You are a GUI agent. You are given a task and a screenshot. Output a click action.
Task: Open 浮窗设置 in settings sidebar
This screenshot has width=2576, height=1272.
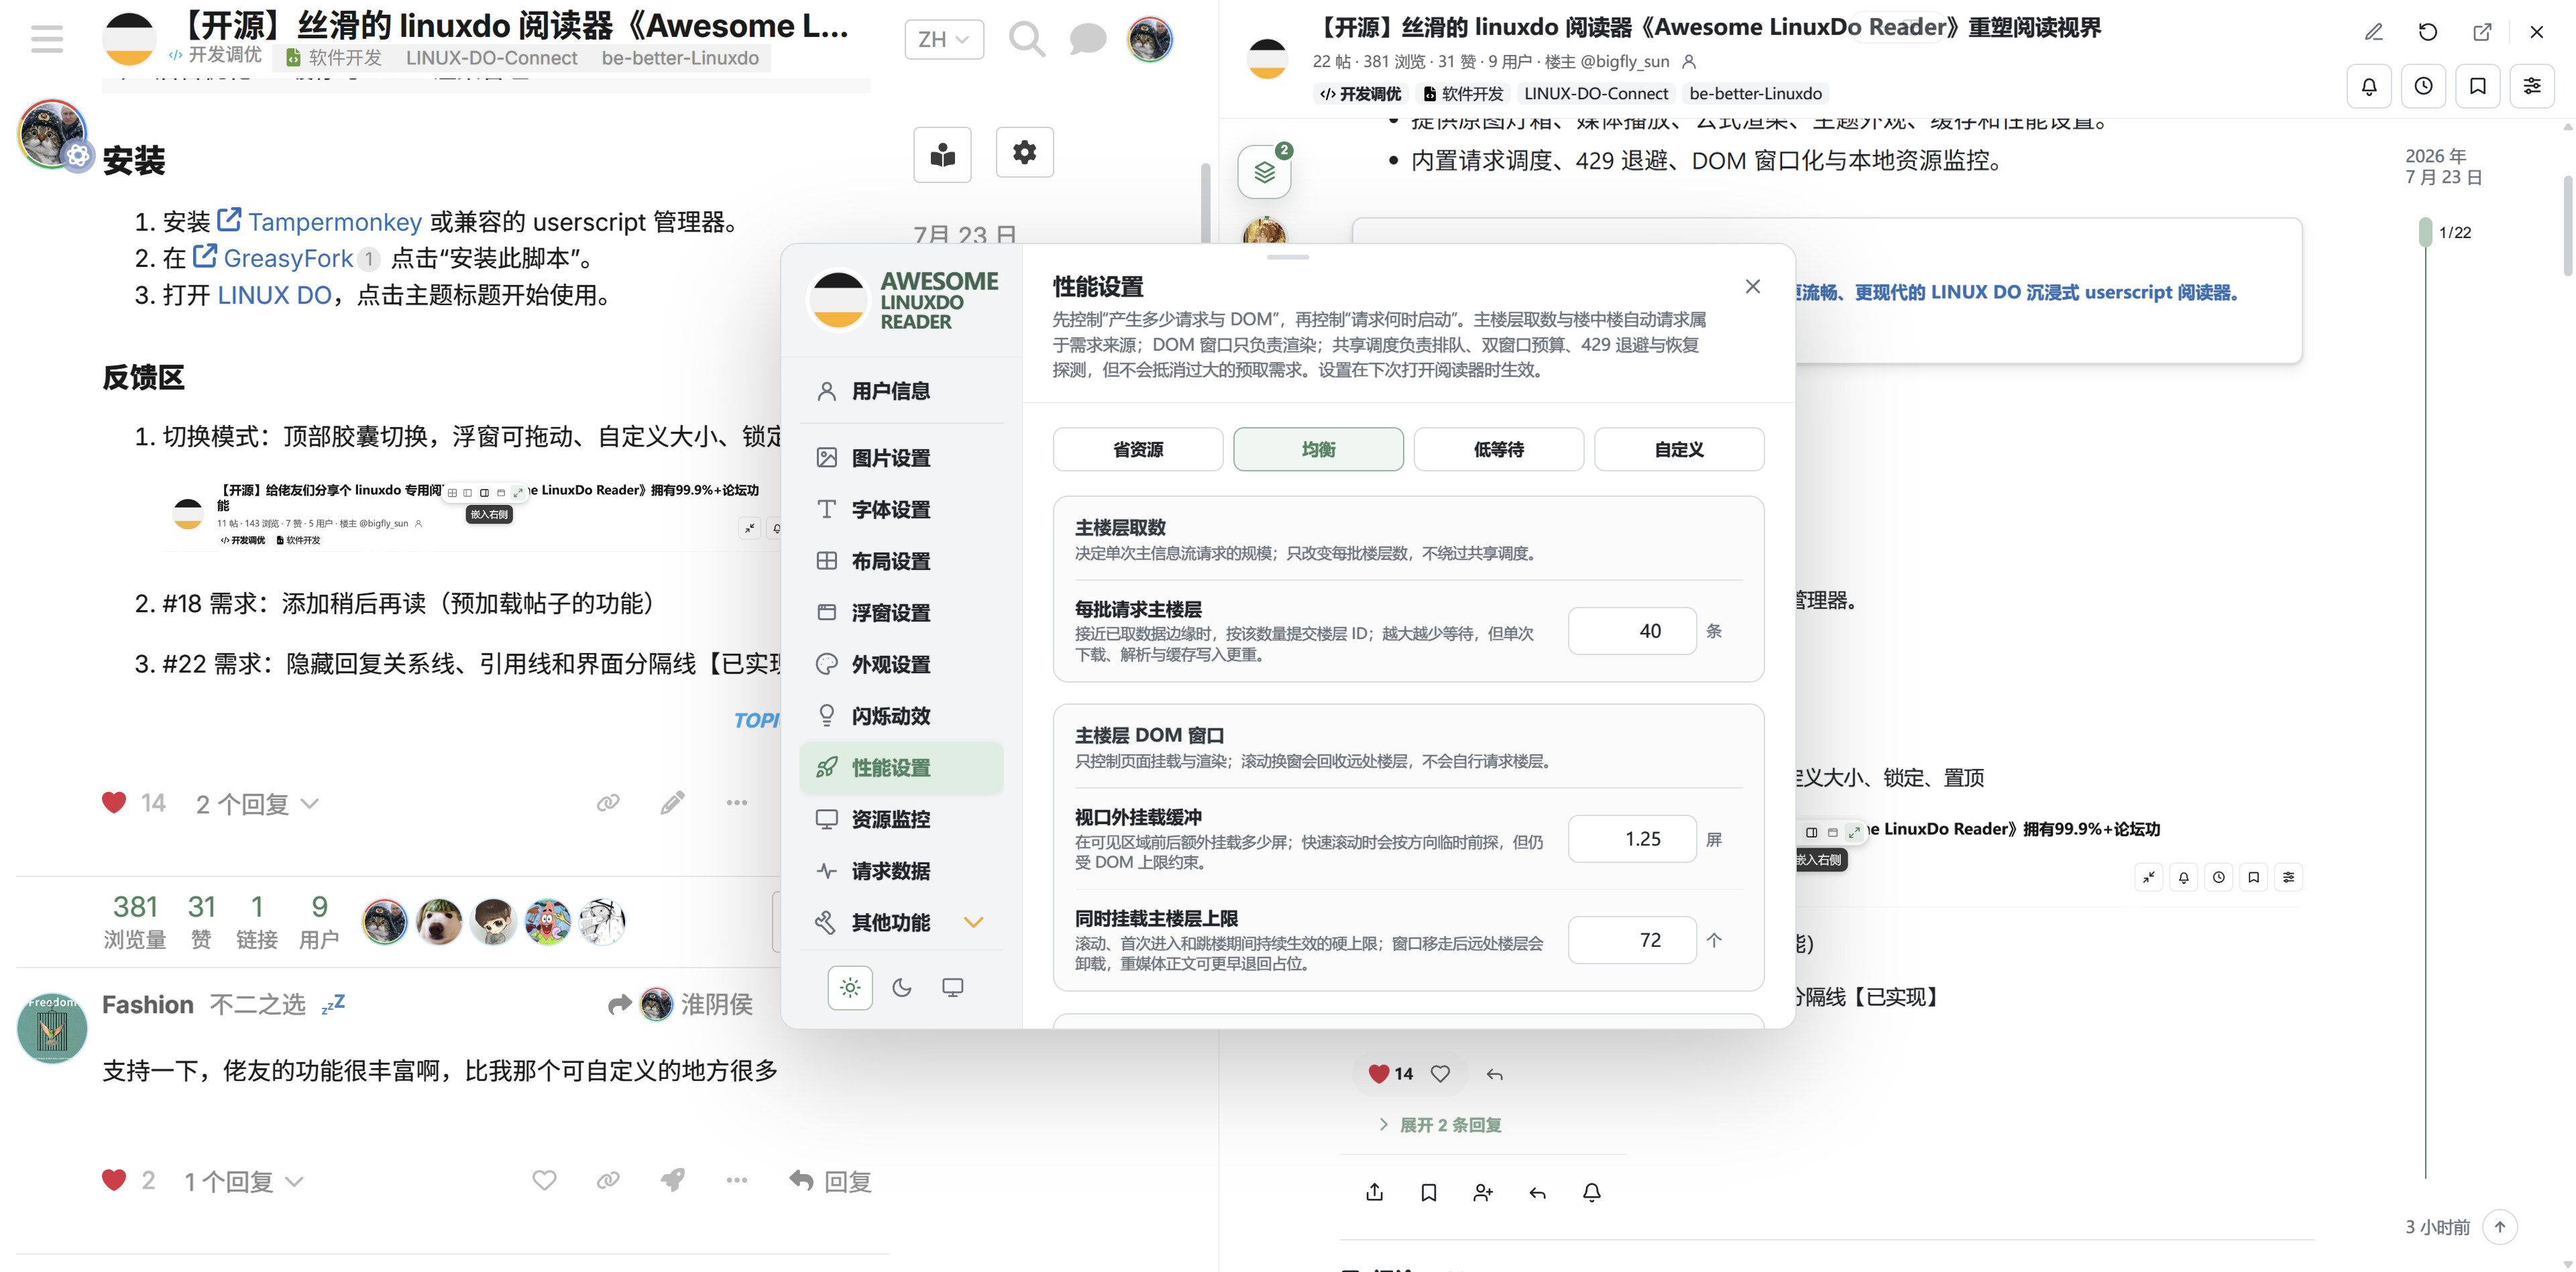click(x=901, y=613)
